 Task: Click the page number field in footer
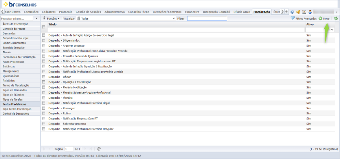[69, 149]
